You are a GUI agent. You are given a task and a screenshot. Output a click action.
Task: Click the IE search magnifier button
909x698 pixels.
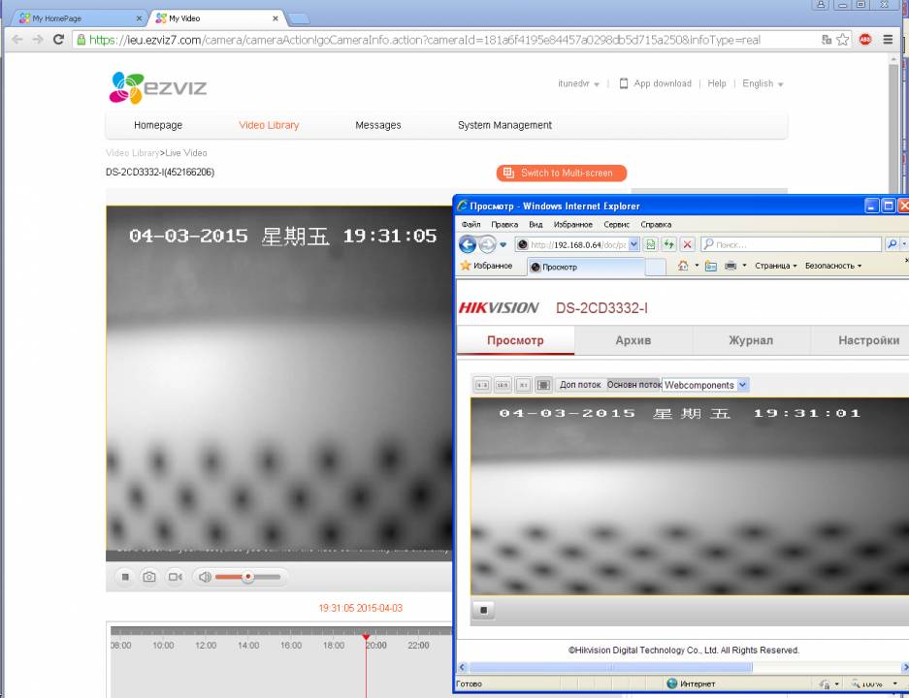tap(893, 244)
